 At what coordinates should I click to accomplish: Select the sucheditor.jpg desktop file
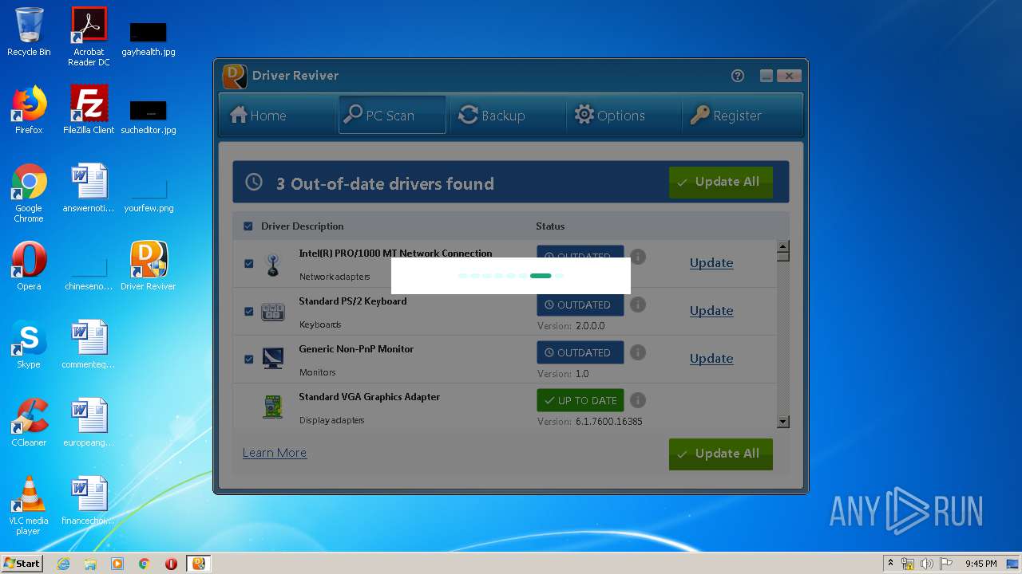coord(149,116)
